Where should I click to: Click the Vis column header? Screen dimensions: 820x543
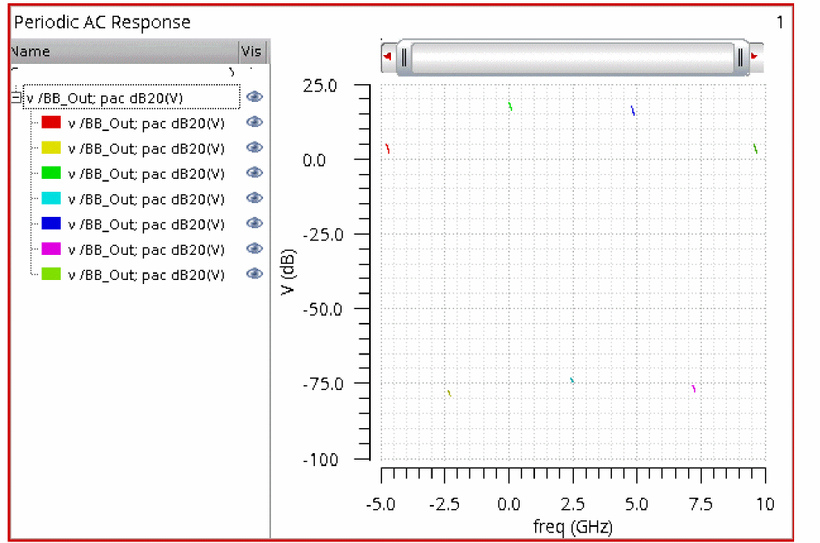[252, 52]
